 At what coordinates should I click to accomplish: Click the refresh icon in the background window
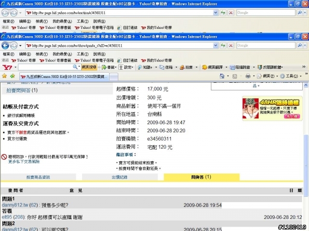pyautogui.click(x=223, y=13)
